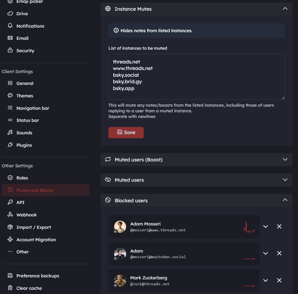Remove Mark Zuckerberg from blocked users
This screenshot has height=294, width=298.
pos(279,280)
